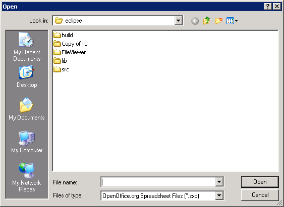
Task: Expand the Files of type dropdown
Action: tap(219, 195)
